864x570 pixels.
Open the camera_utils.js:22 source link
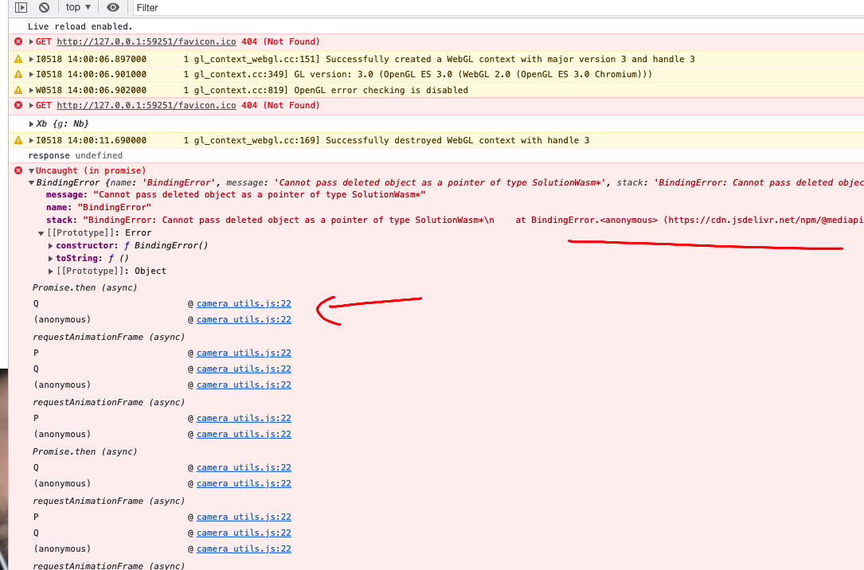coord(243,303)
